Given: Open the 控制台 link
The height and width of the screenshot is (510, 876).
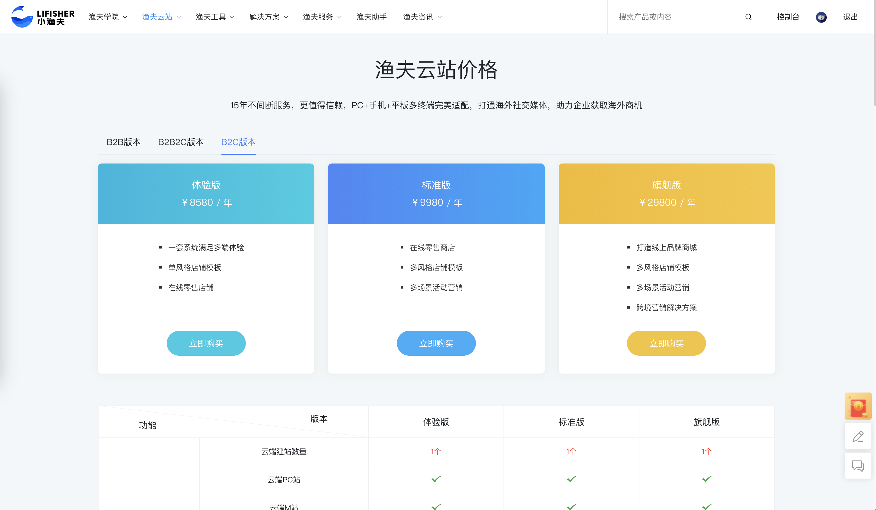Looking at the screenshot, I should pos(788,17).
